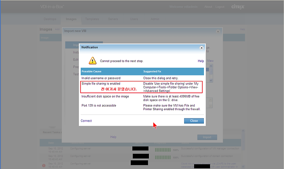Image resolution: width=284 pixels, height=169 pixels.
Task: Switch to the Templates tab
Action: pos(92,19)
